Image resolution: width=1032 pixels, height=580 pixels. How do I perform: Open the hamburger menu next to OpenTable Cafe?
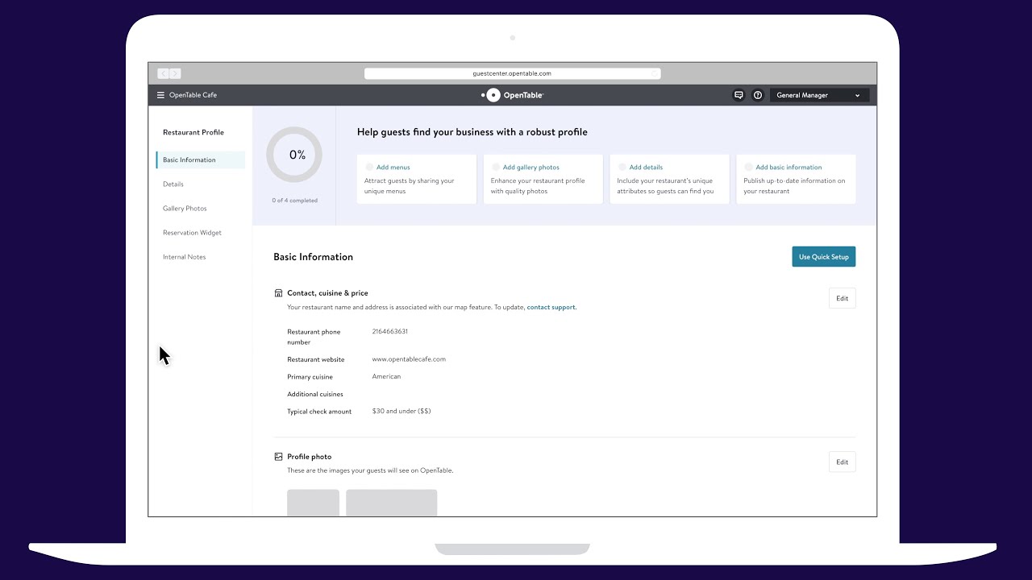160,95
